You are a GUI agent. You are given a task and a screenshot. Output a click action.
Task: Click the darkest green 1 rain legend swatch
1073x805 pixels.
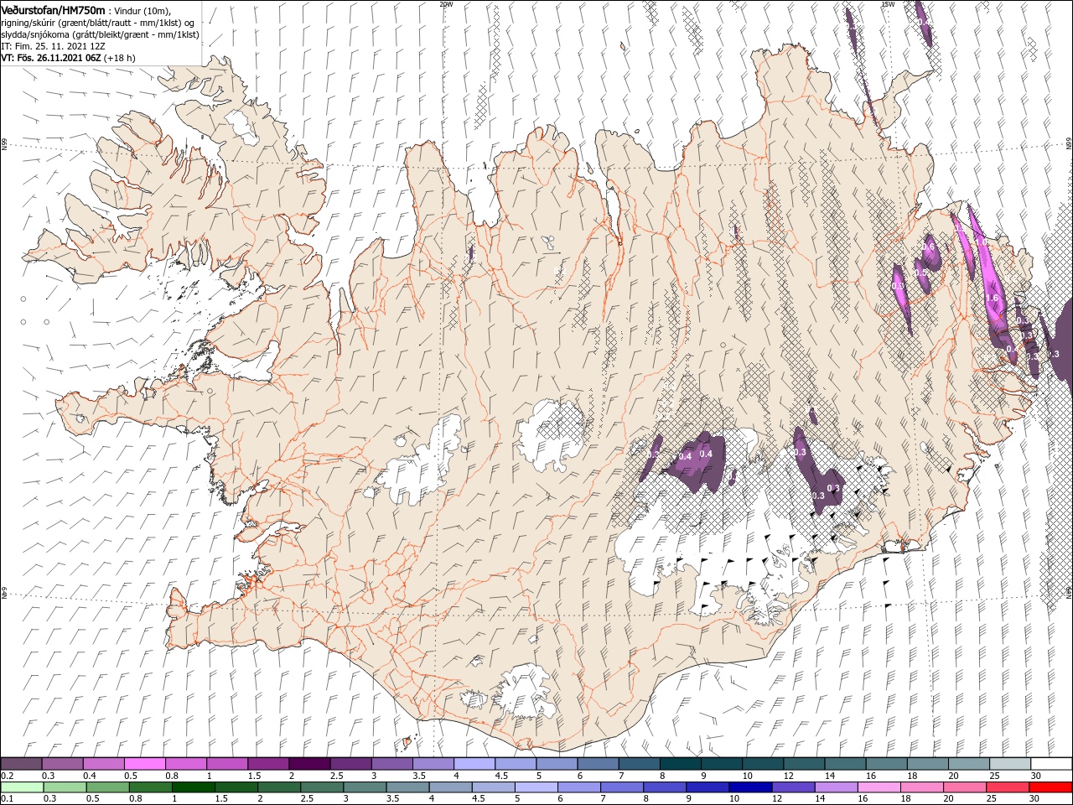coord(194,787)
